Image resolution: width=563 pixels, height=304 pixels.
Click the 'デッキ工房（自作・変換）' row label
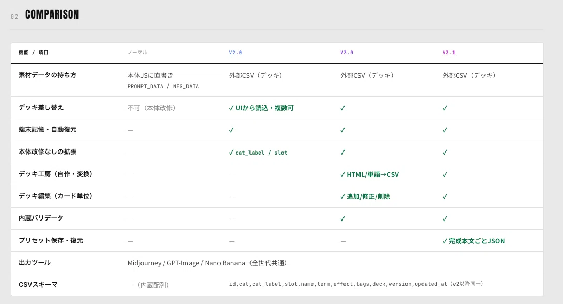coord(56,174)
